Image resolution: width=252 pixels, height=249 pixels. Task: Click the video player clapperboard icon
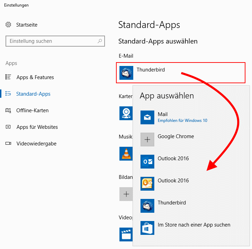tap(126, 234)
